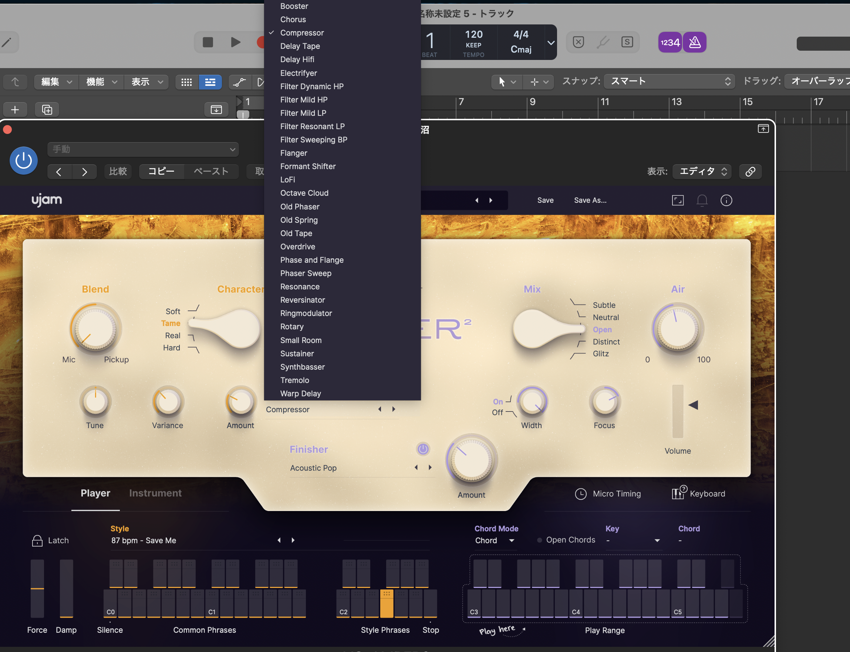
Task: Switch to the Player tab
Action: point(95,493)
